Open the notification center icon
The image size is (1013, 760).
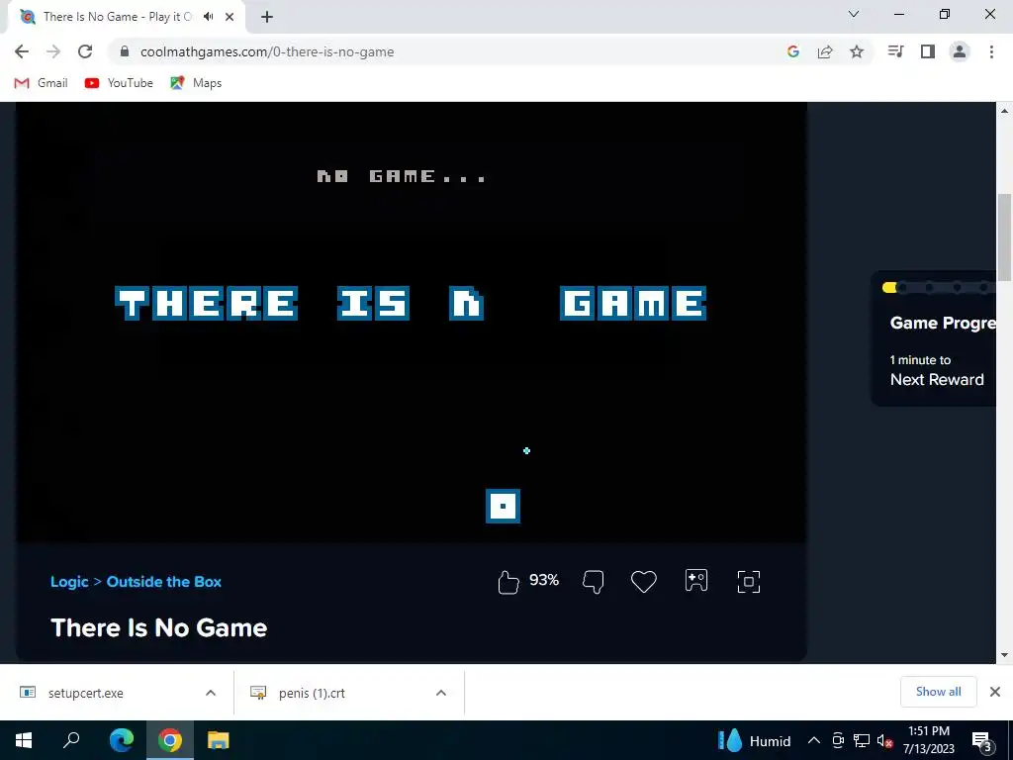[982, 740]
